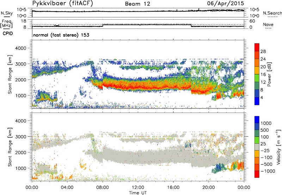Click 'Slant Range [km]' label of velocity panel
The height and width of the screenshot is (195, 282).
click(x=10, y=147)
